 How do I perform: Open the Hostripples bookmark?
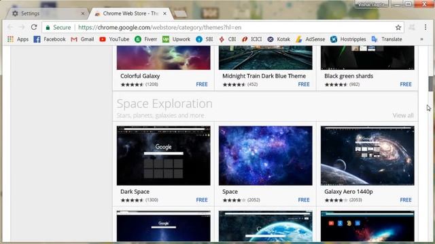(348, 39)
